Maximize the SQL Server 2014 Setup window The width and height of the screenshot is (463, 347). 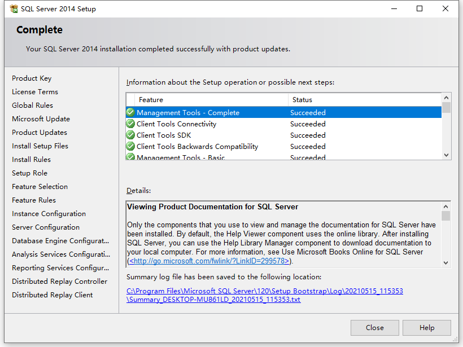click(420, 8)
